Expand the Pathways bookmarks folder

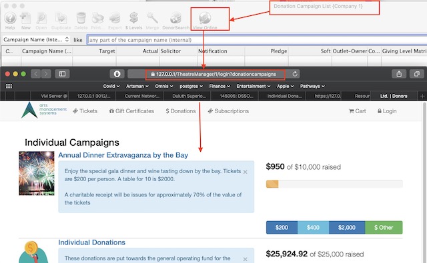[312, 86]
